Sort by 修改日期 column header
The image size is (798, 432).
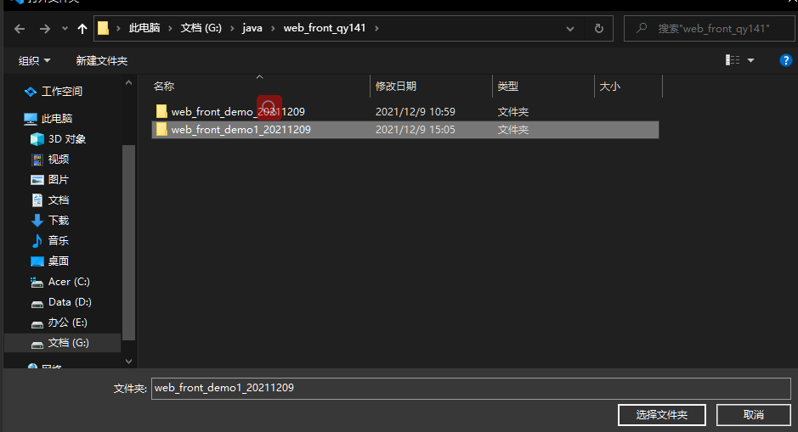pos(395,87)
